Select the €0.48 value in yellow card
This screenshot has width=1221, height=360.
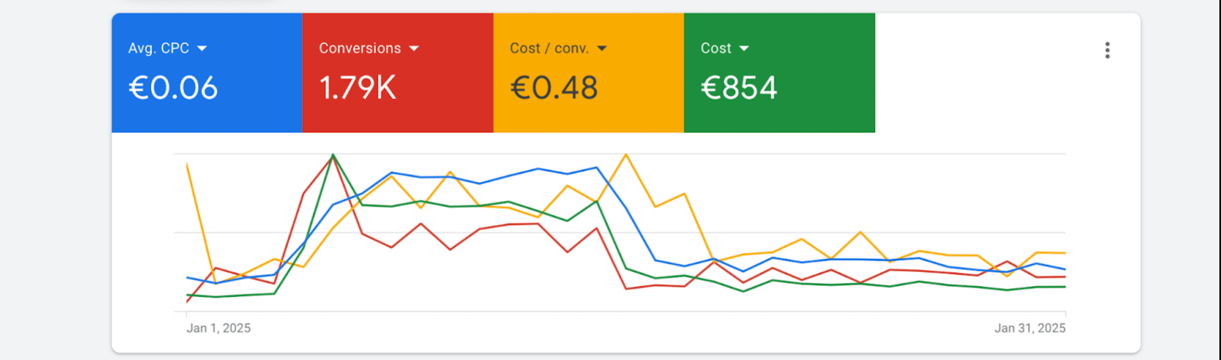pyautogui.click(x=554, y=88)
